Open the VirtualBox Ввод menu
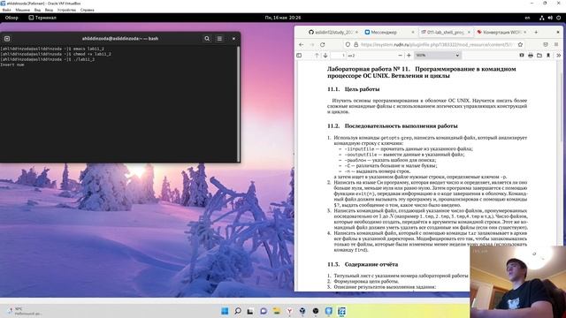The height and width of the screenshot is (318, 566). [49, 10]
